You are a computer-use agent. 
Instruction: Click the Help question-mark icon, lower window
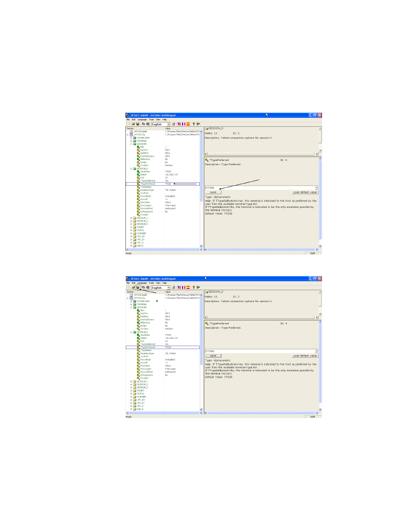(194, 288)
